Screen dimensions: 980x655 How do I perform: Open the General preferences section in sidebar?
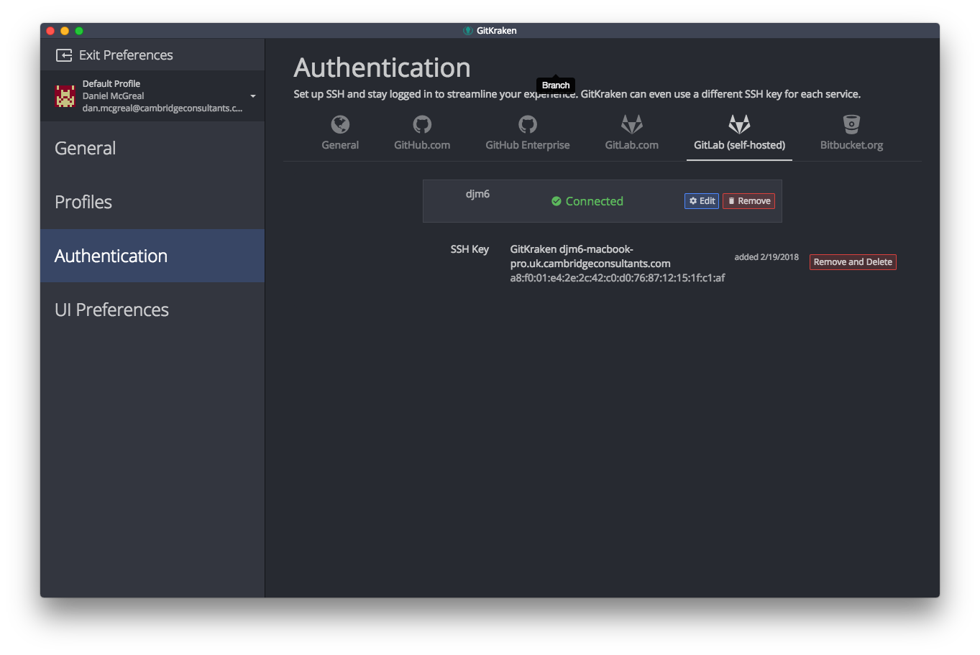coord(152,148)
